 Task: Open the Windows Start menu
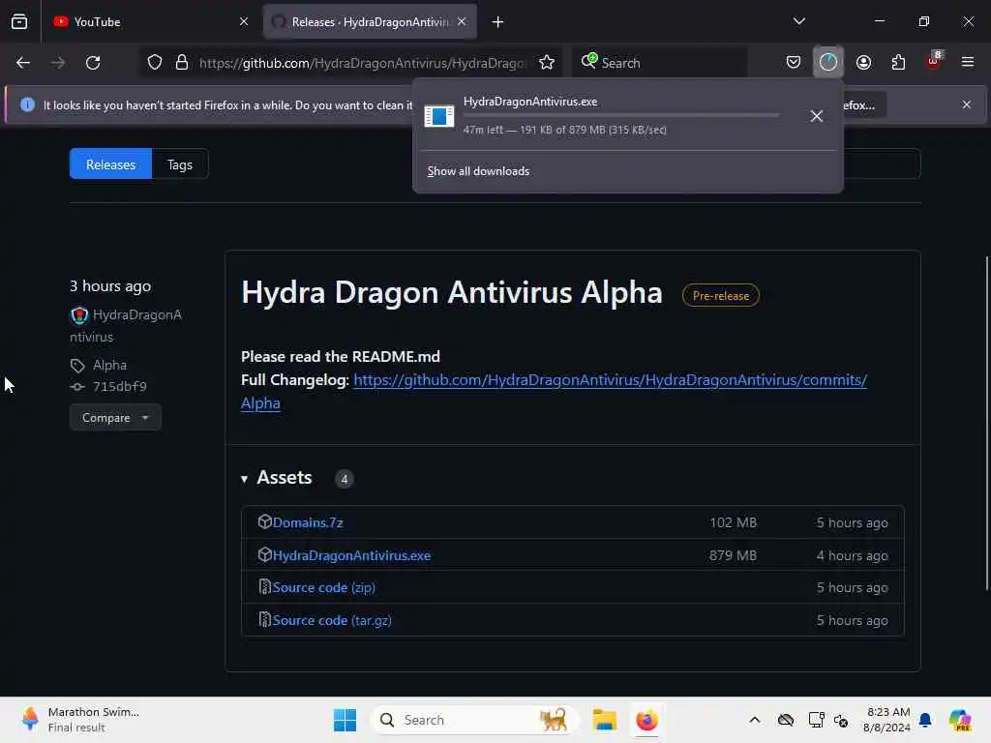coord(345,720)
